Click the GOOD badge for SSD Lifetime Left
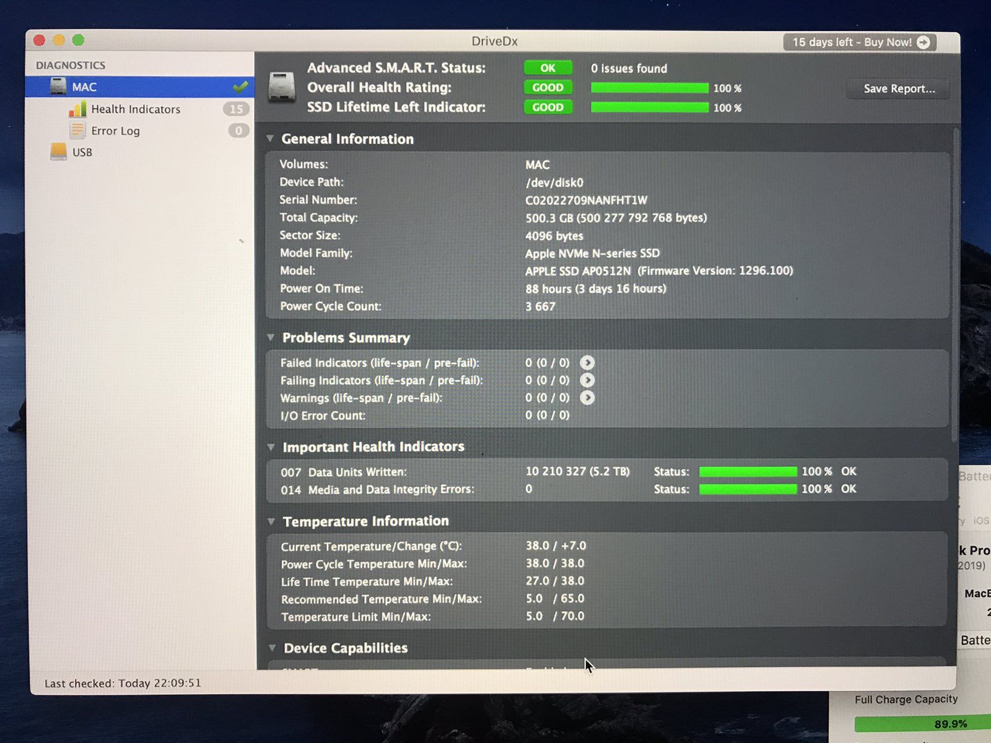Screen dimensions: 991x743 [548, 107]
